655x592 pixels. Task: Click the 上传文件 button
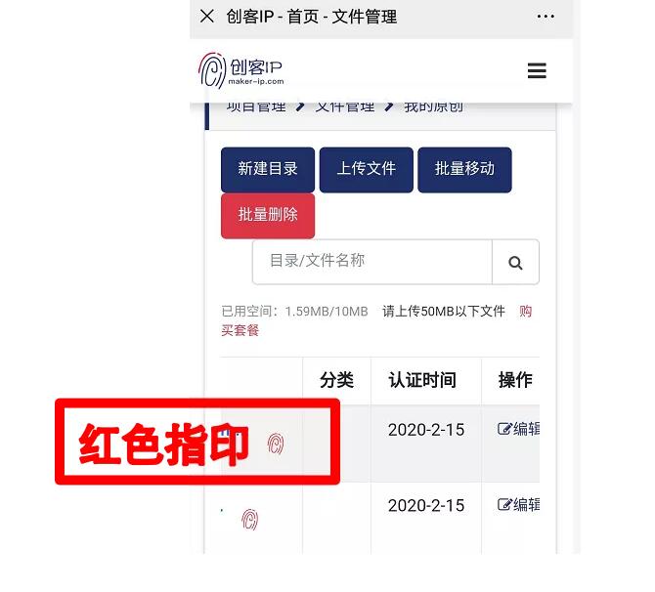point(367,170)
